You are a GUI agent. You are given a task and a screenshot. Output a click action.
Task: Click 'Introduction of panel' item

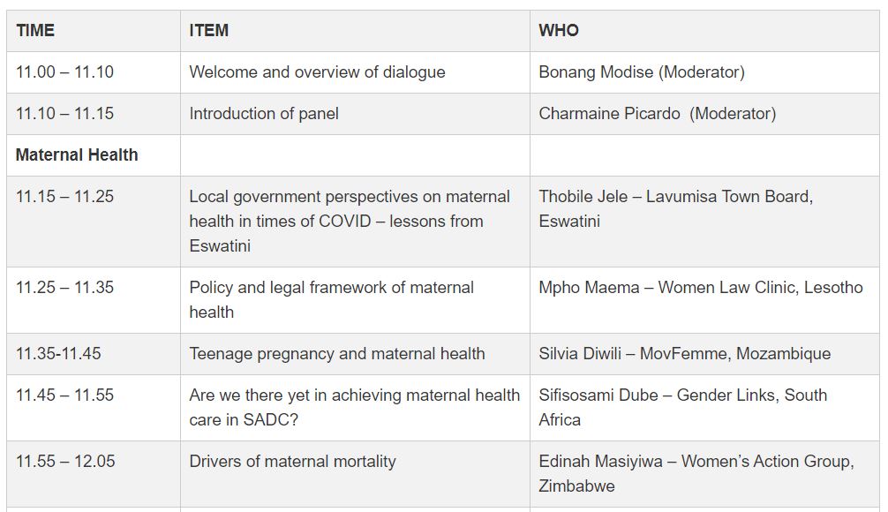point(264,113)
